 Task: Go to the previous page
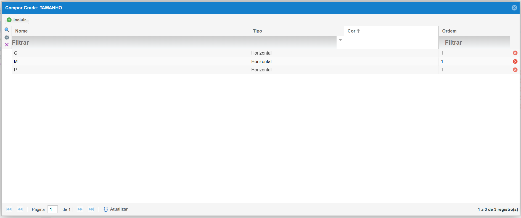(20, 209)
